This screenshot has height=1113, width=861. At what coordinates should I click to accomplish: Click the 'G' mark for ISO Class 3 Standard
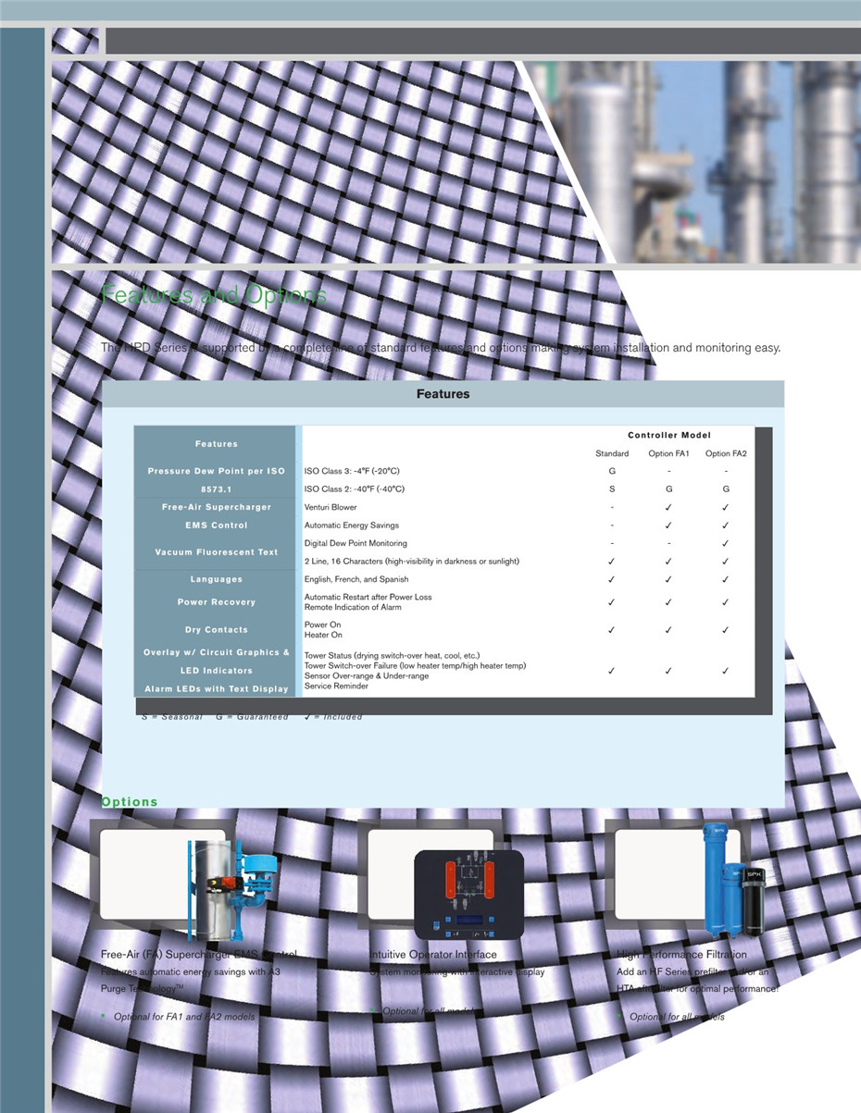pos(611,471)
